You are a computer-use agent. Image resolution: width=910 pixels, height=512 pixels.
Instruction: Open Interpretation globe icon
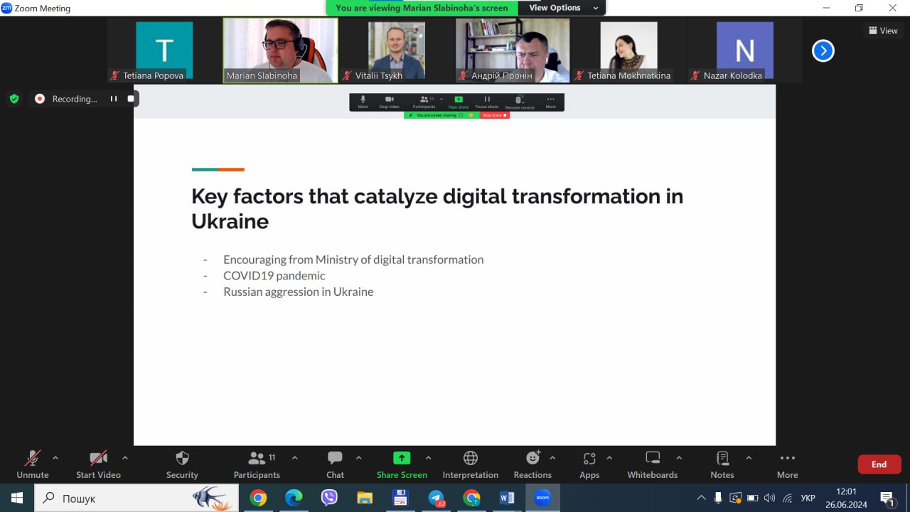[470, 459]
